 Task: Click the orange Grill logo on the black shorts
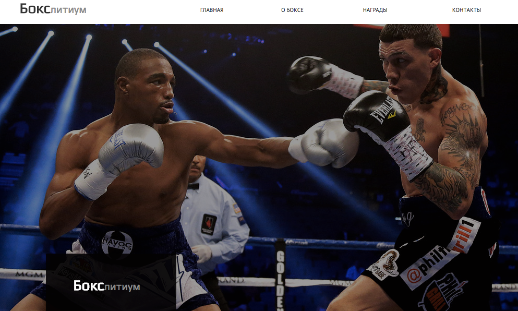[442, 293]
